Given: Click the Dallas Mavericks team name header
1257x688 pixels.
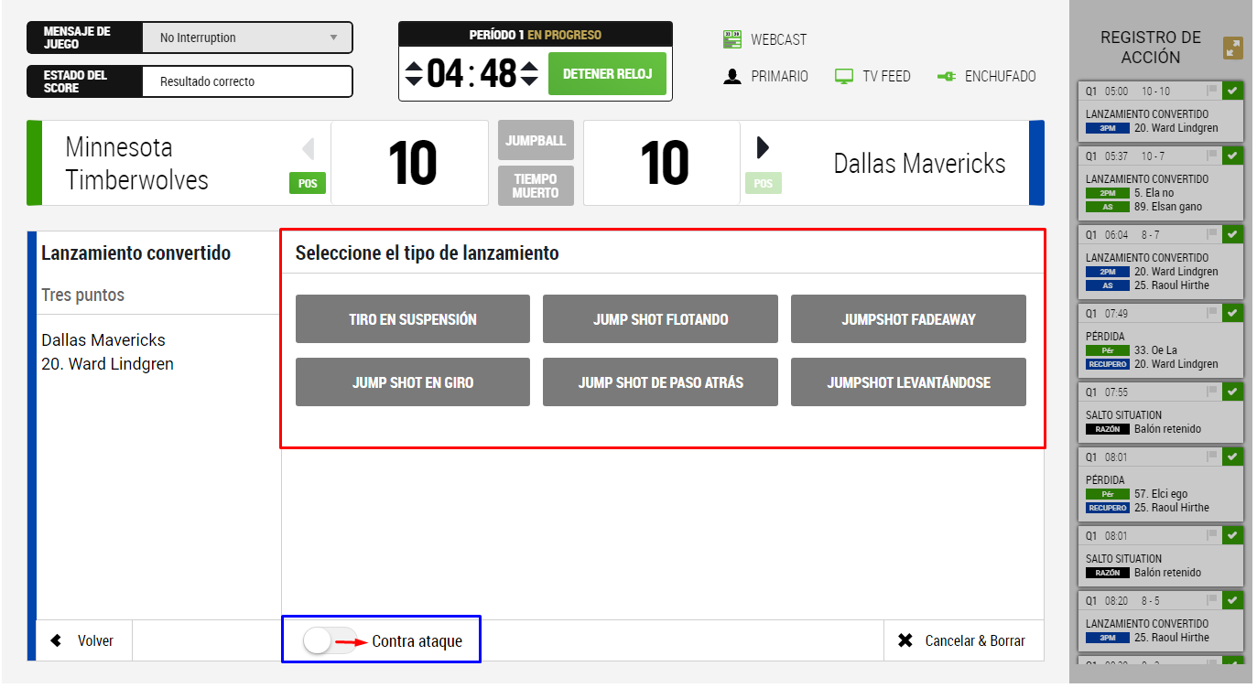Looking at the screenshot, I should 919,164.
